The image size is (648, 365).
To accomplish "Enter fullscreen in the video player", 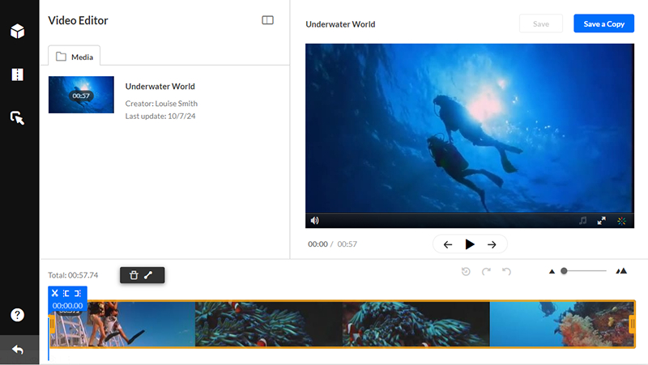I will (601, 220).
